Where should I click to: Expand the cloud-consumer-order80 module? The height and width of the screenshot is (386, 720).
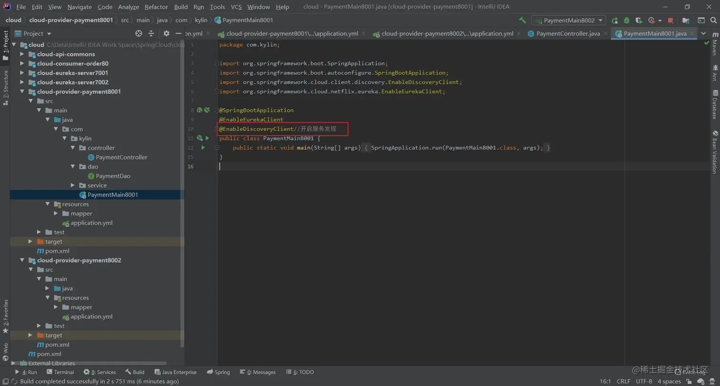point(22,63)
